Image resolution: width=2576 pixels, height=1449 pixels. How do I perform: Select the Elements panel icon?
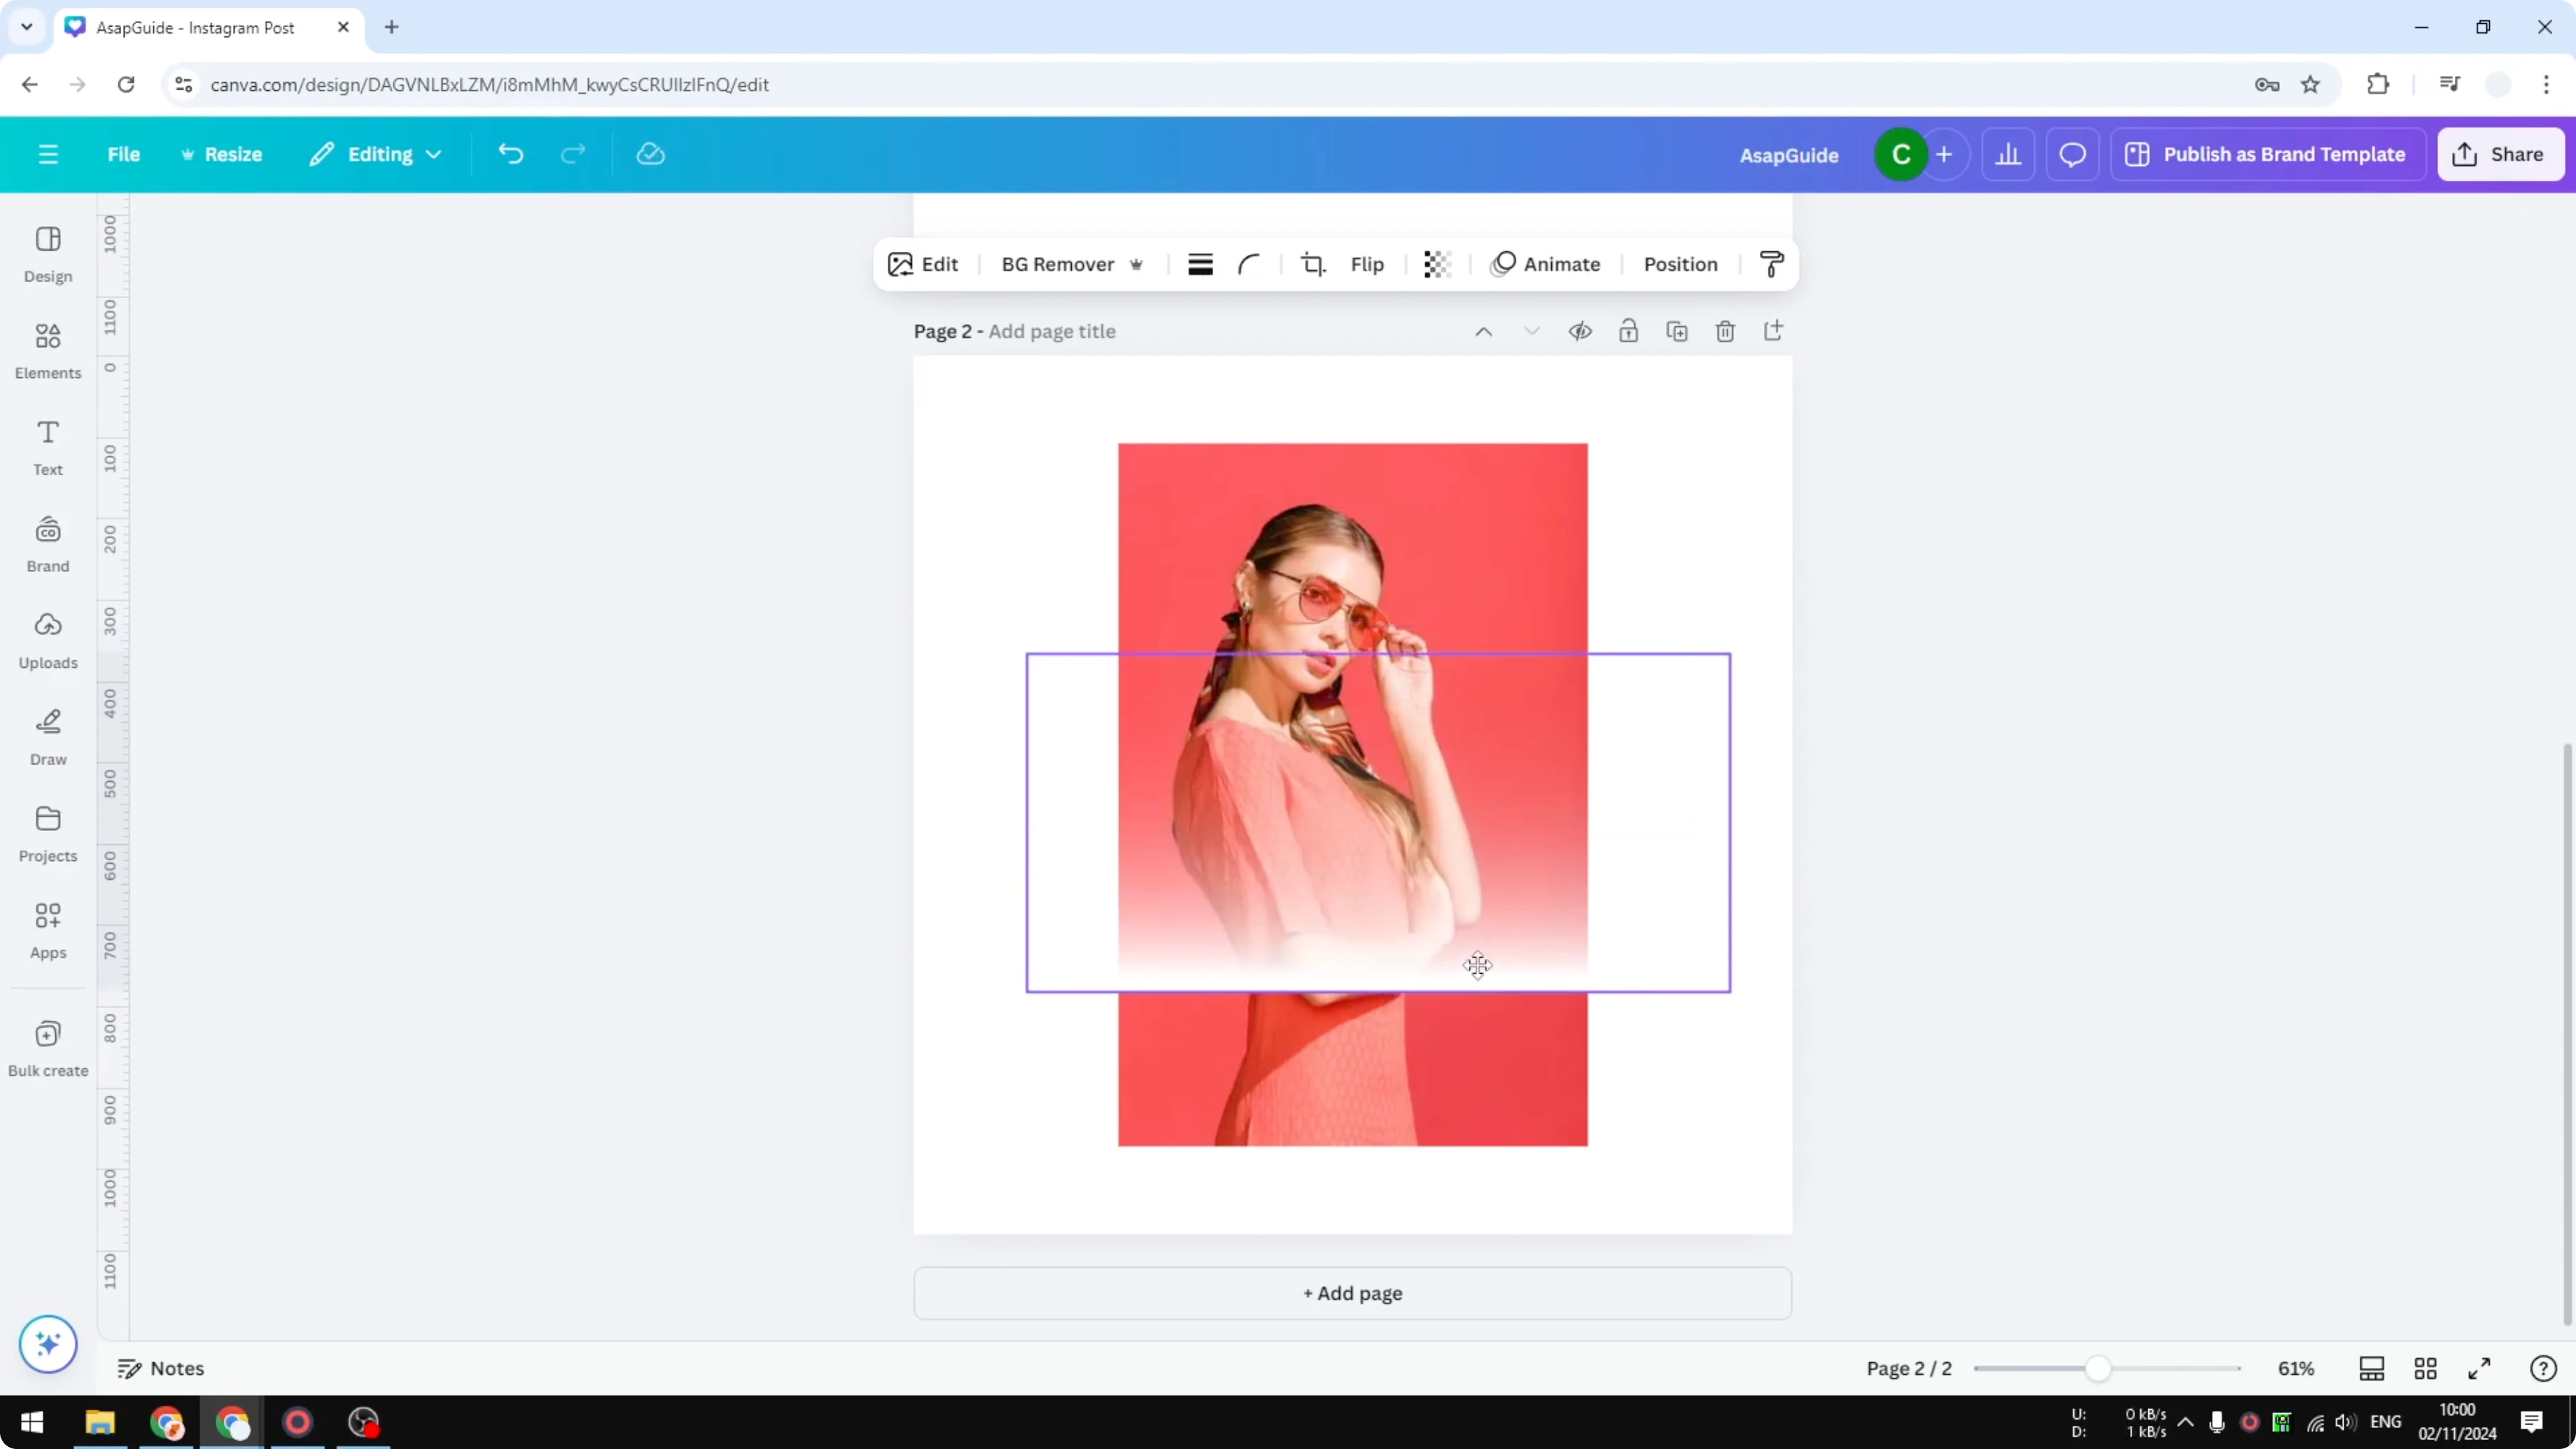[47, 349]
